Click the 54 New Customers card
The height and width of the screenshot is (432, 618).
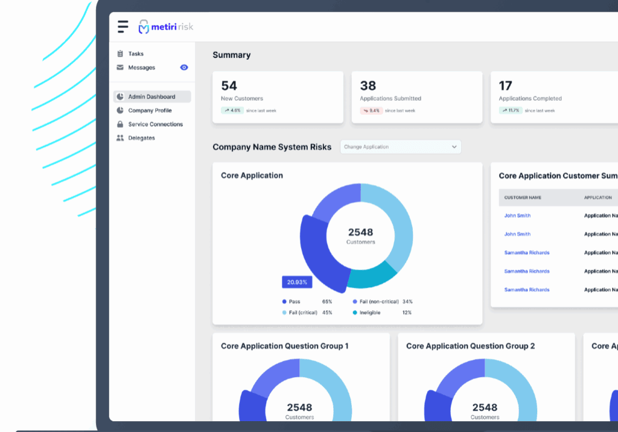click(278, 97)
